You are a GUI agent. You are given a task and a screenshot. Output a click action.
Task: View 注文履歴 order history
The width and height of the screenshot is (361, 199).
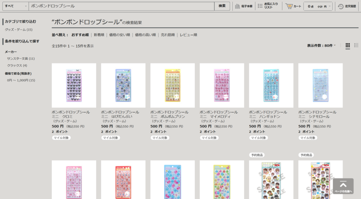pyautogui.click(x=347, y=6)
